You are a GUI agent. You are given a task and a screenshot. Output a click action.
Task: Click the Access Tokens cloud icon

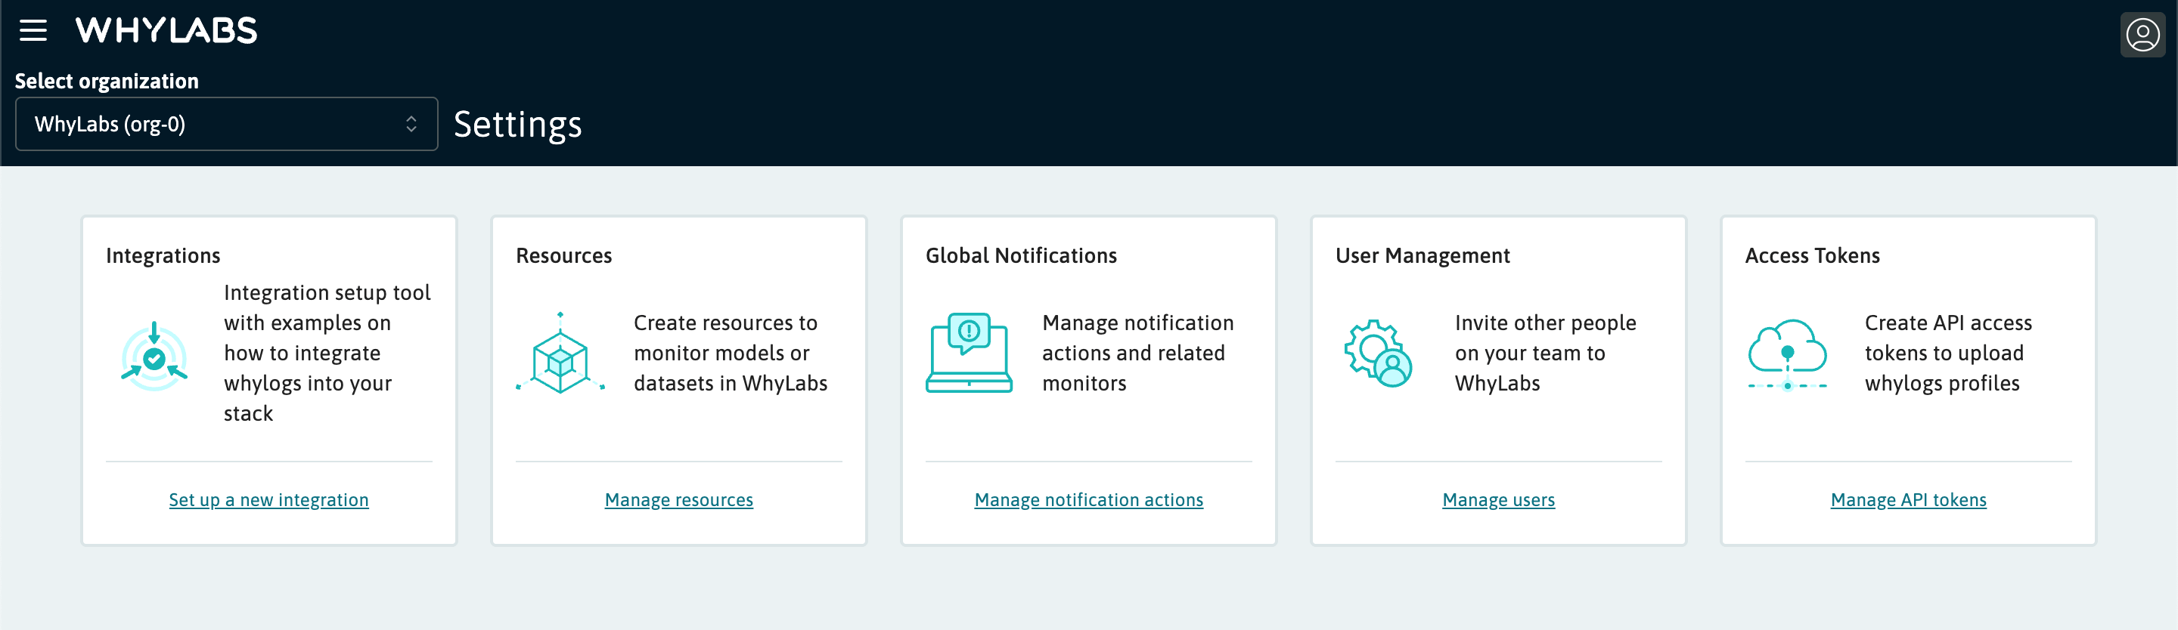coord(1787,355)
